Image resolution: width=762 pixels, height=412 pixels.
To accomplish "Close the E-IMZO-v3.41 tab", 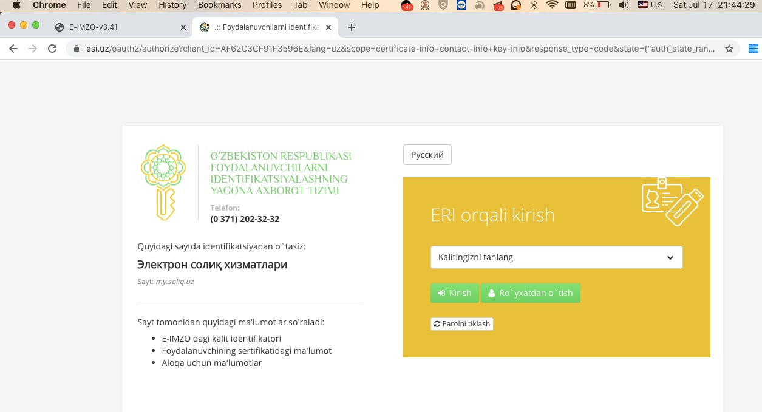I will tap(183, 27).
